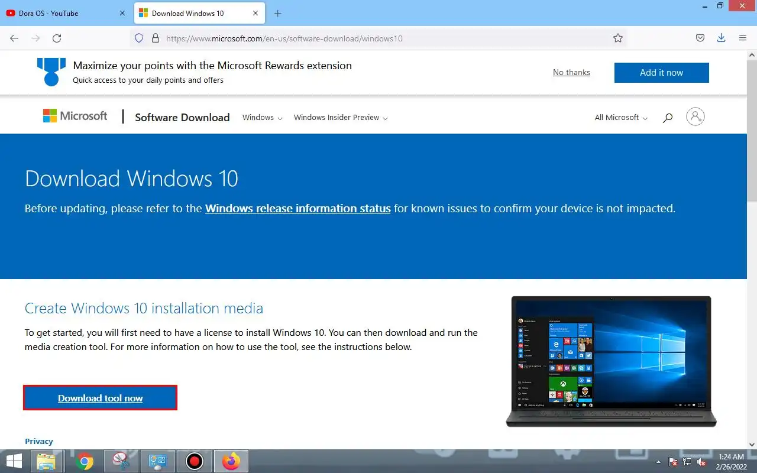The image size is (757, 473).
Task: Click the Add it now button
Action: tap(661, 73)
